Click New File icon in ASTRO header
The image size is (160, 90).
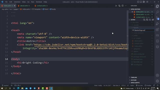pos(144,20)
